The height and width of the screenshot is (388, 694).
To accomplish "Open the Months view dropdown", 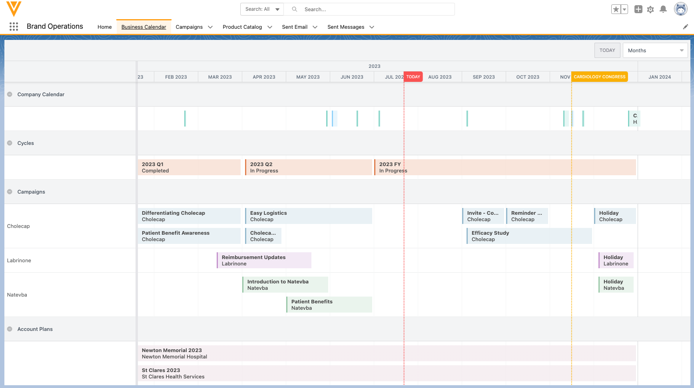I will (655, 51).
